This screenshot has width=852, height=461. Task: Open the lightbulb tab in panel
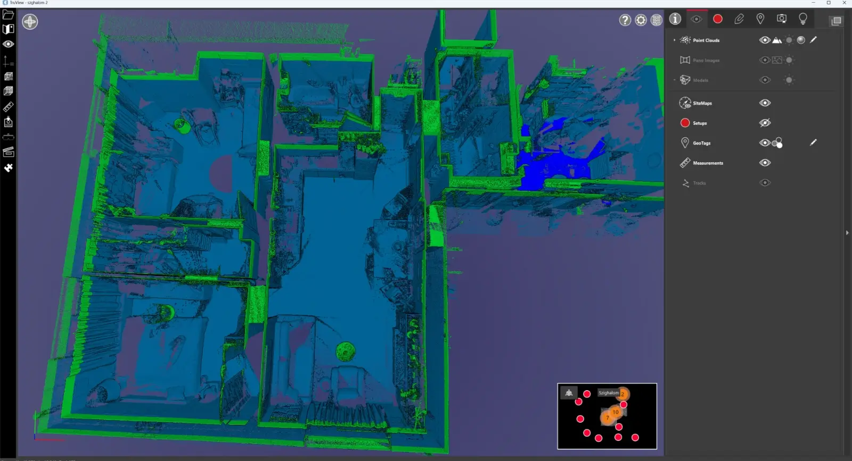(802, 19)
